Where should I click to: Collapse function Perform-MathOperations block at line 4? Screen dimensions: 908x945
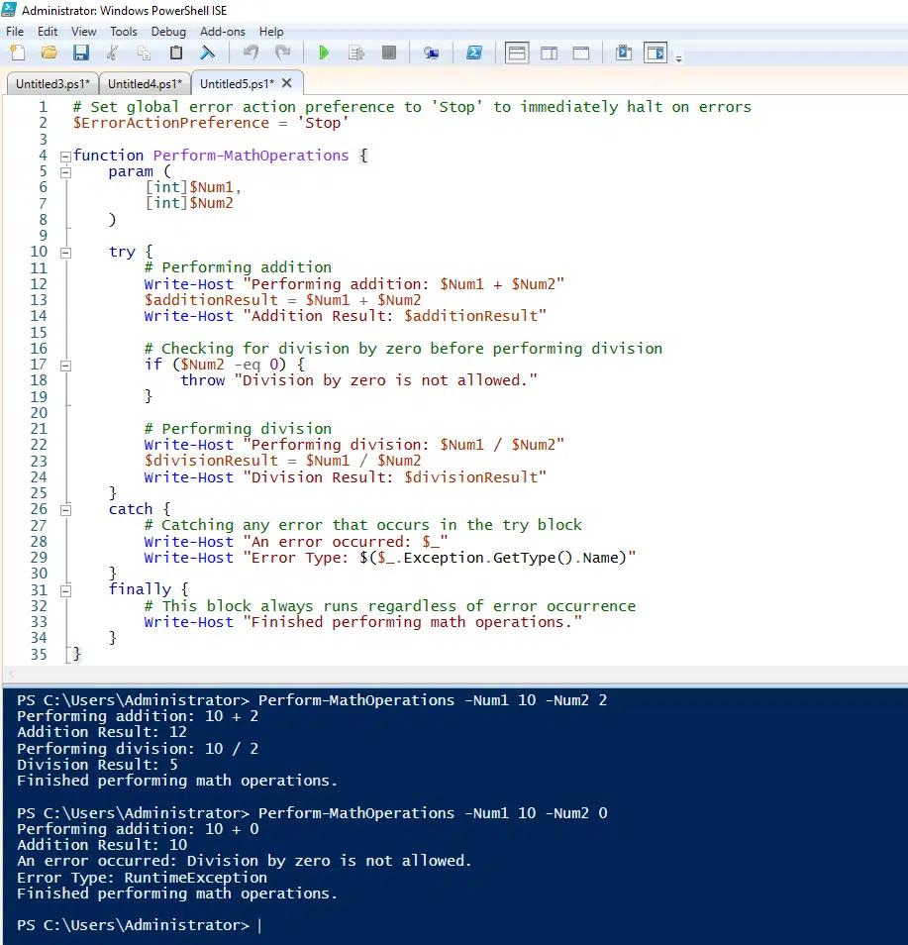click(65, 157)
